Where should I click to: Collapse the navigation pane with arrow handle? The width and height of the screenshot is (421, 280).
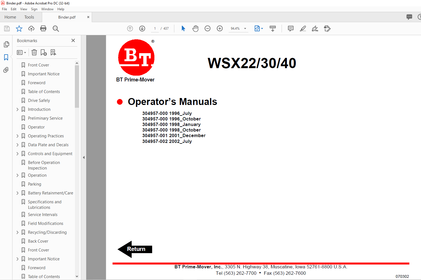tap(84, 157)
